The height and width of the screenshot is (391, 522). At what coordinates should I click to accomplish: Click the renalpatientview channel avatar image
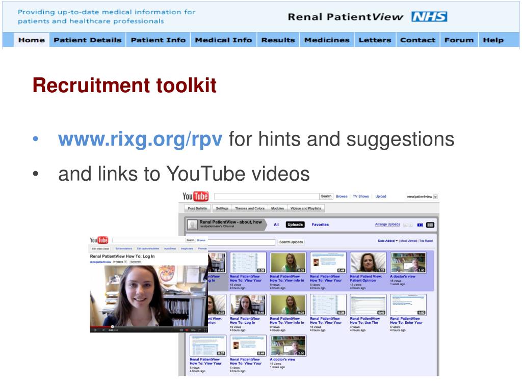click(192, 225)
